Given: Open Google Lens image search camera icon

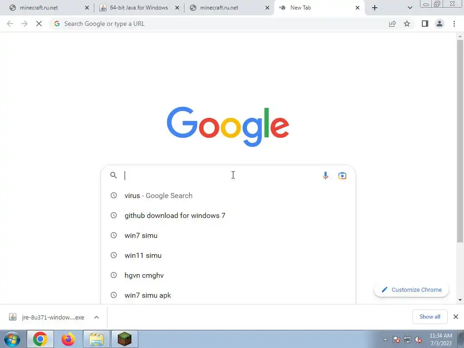Looking at the screenshot, I should pyautogui.click(x=342, y=175).
